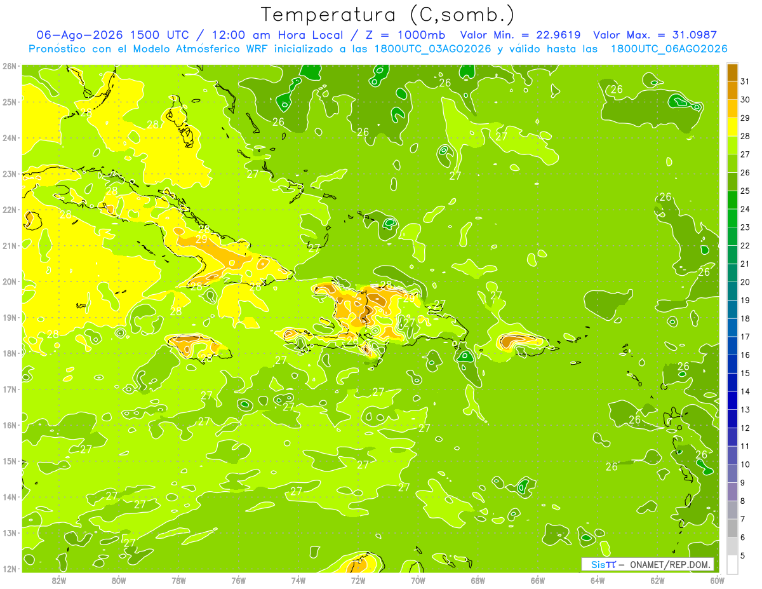The image size is (762, 589).
Task: Pick the light gray swatch between 5 and 6 on legend
Action: click(x=732, y=546)
